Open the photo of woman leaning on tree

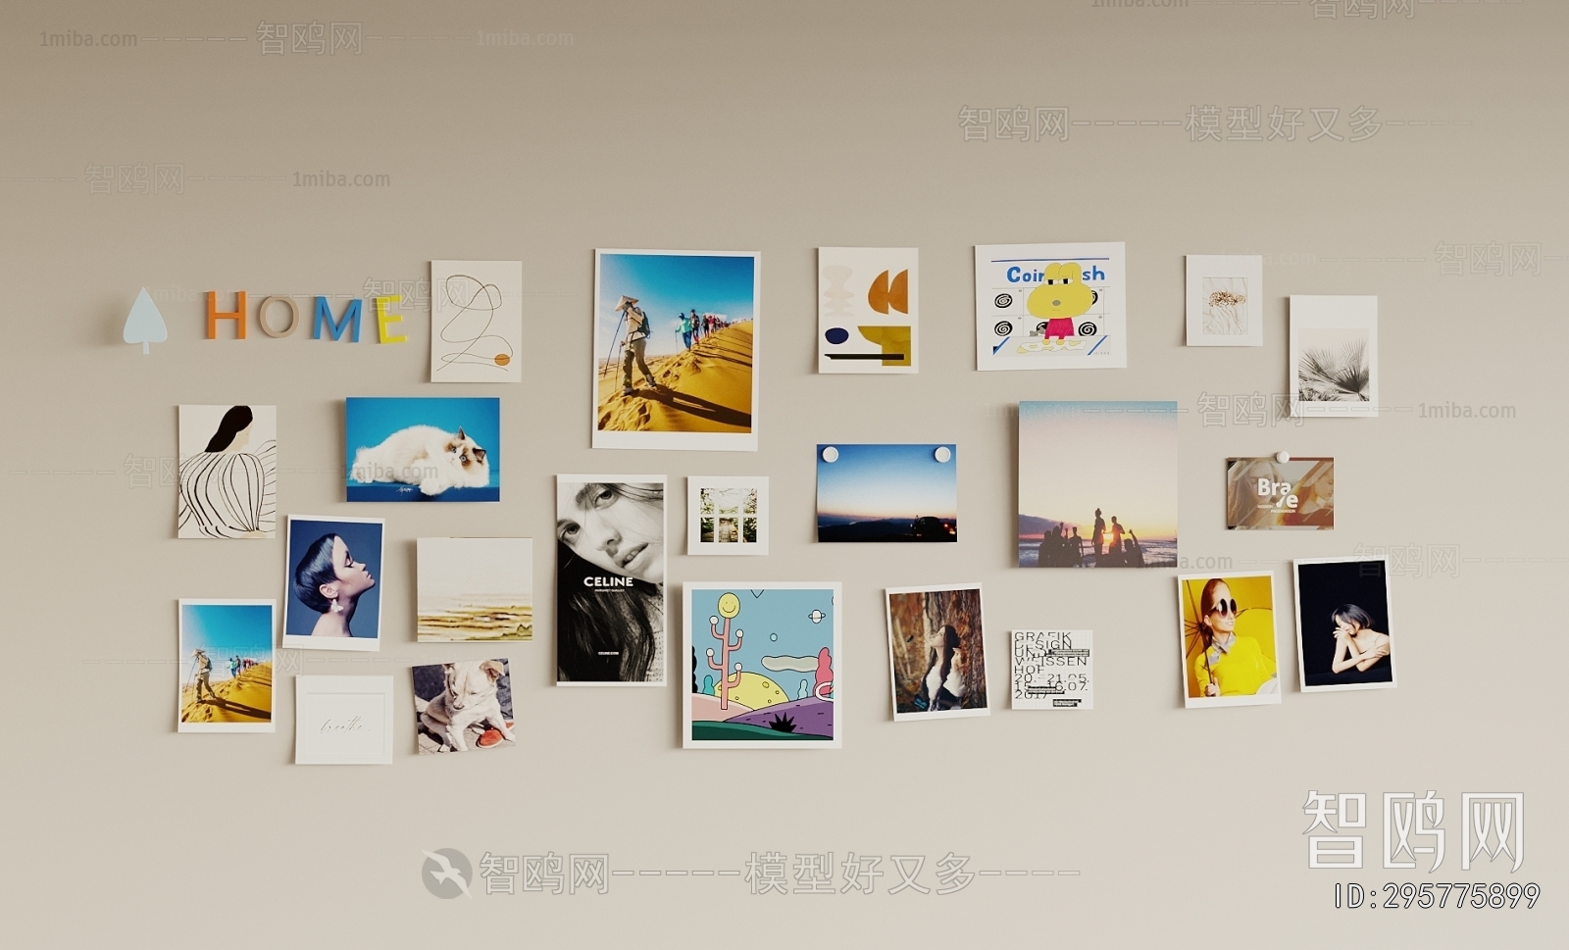pos(937,652)
